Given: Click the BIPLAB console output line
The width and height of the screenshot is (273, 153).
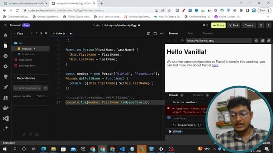Looking at the screenshot, I should (x=177, y=131).
